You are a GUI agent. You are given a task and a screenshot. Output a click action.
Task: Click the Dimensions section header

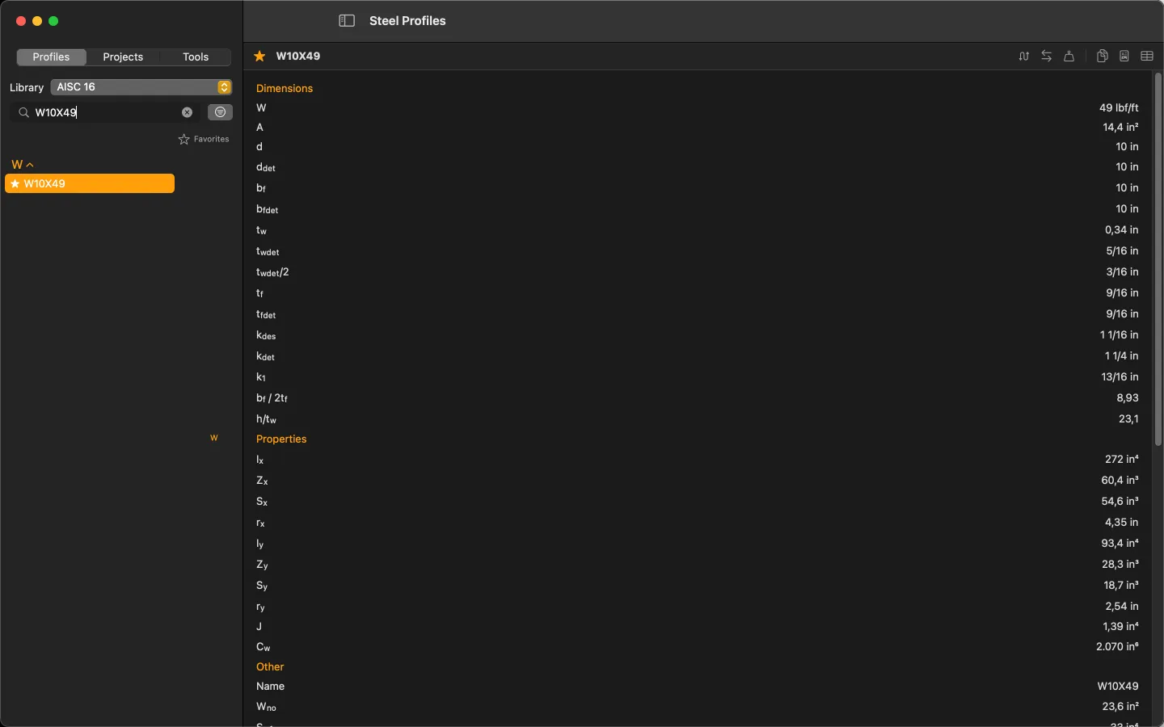pos(285,88)
